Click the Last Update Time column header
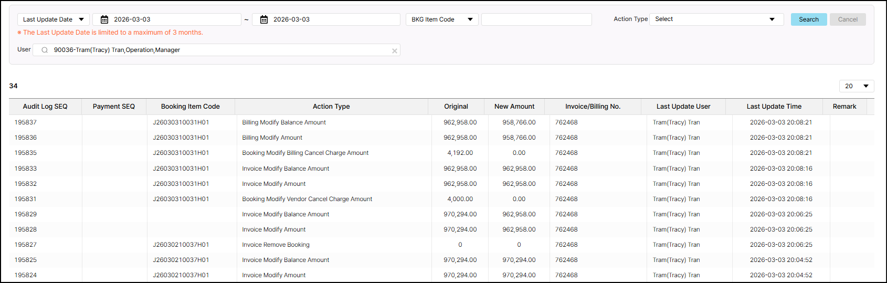This screenshot has height=283, width=887. pyautogui.click(x=774, y=107)
